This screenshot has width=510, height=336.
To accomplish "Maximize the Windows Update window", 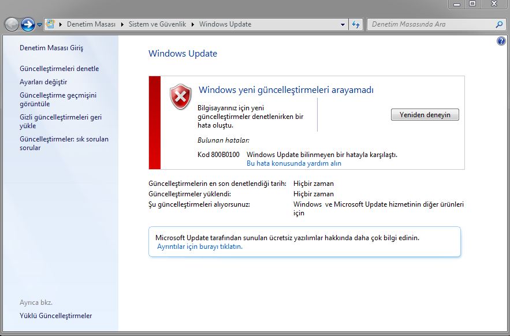I will click(x=472, y=4).
